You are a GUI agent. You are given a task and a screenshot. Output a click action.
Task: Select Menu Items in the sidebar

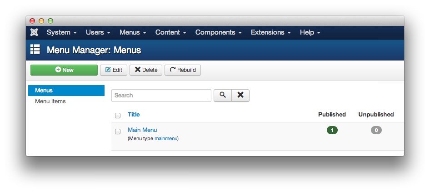pos(50,101)
